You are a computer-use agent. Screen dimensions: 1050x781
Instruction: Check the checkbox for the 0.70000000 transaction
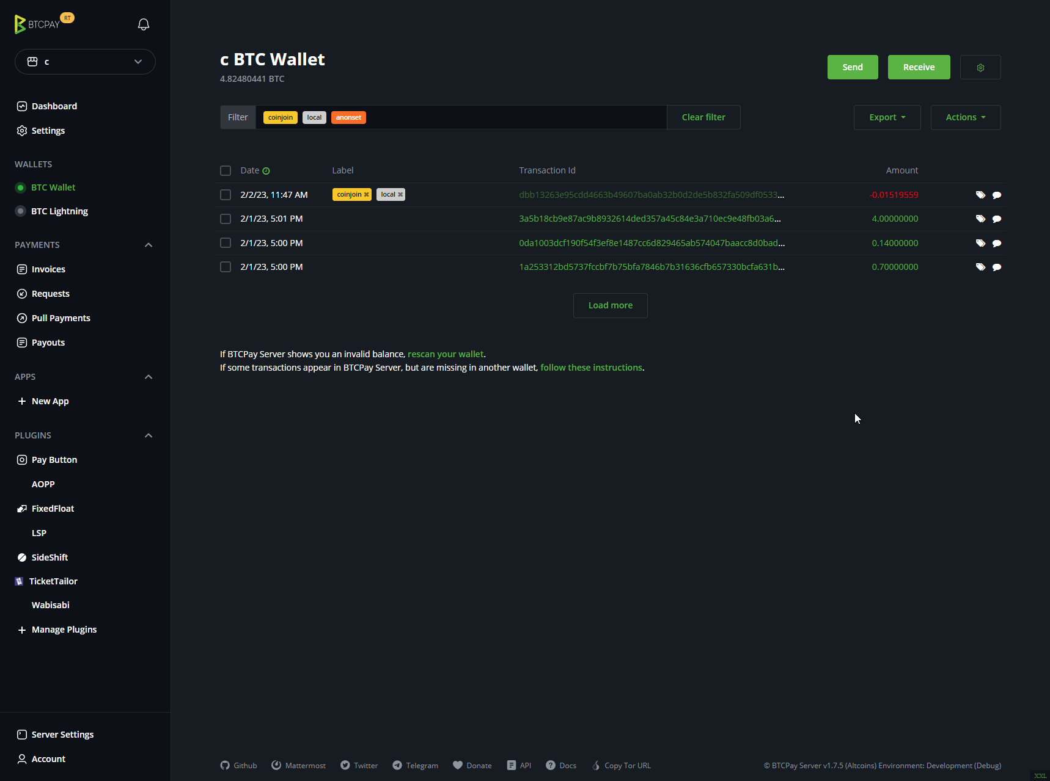pos(226,267)
